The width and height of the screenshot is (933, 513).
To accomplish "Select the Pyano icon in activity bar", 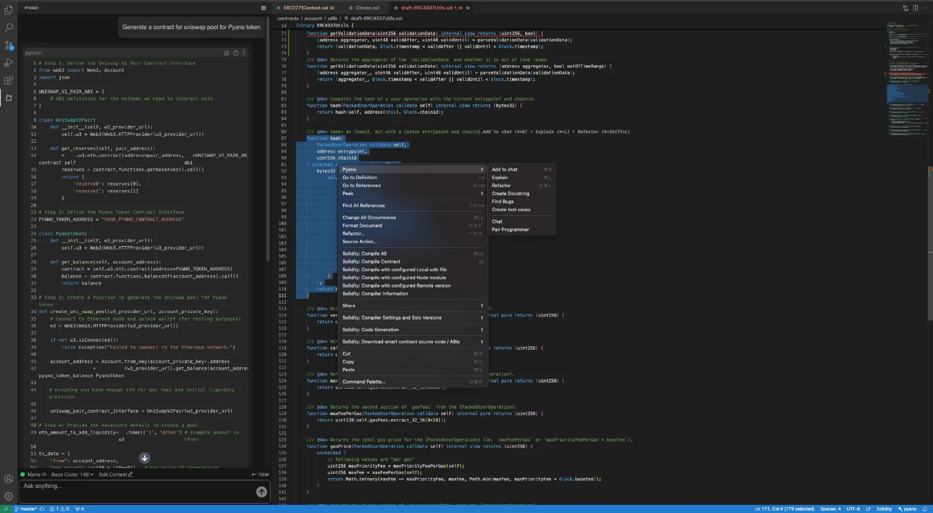I will click(x=9, y=98).
